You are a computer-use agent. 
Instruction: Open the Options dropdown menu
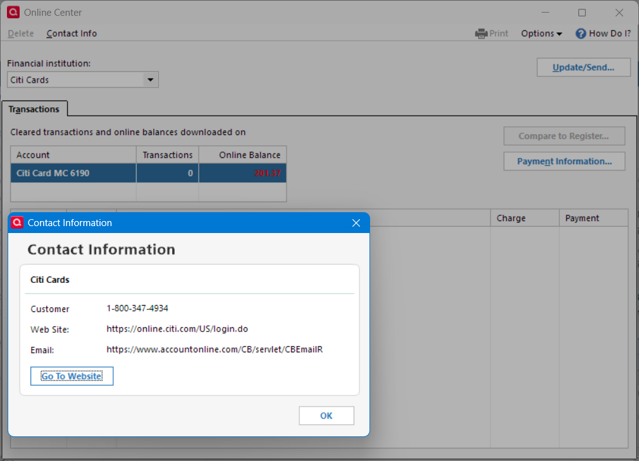pyautogui.click(x=541, y=33)
